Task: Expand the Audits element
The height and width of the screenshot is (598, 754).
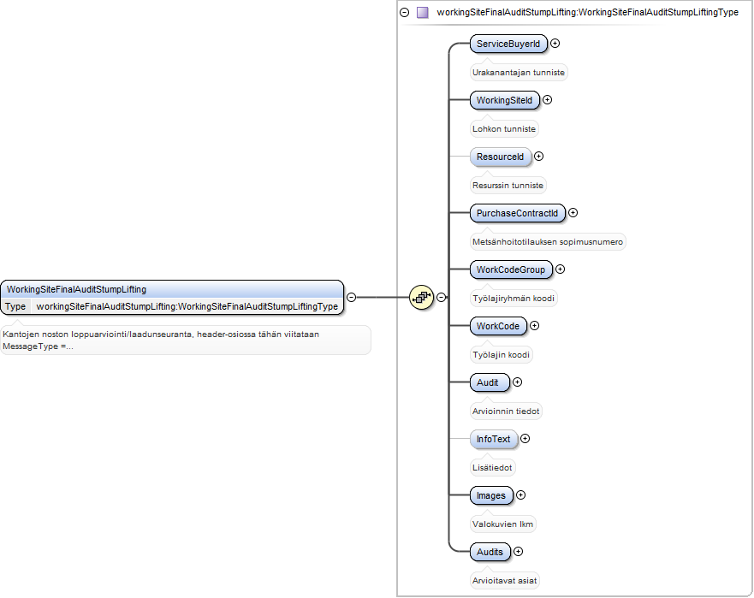Action: 518,551
